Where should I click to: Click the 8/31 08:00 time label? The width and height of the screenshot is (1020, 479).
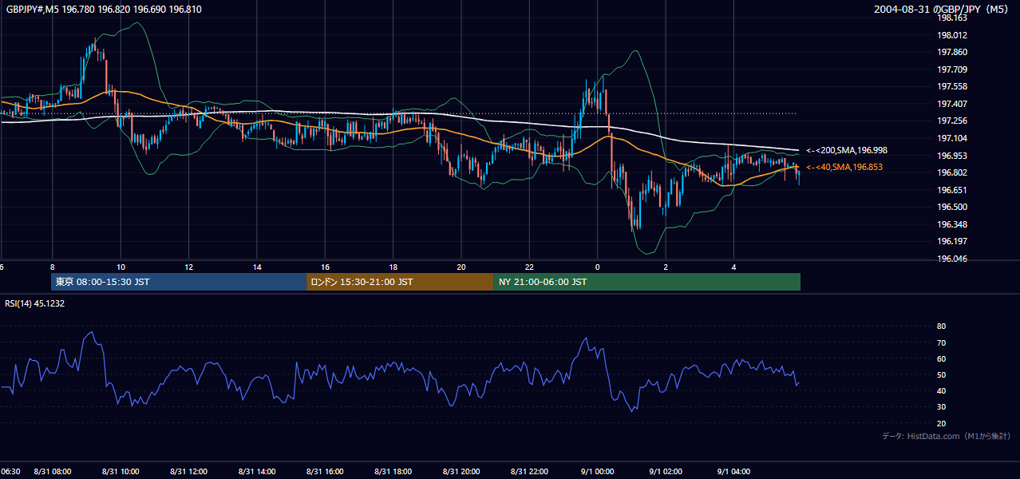point(53,471)
